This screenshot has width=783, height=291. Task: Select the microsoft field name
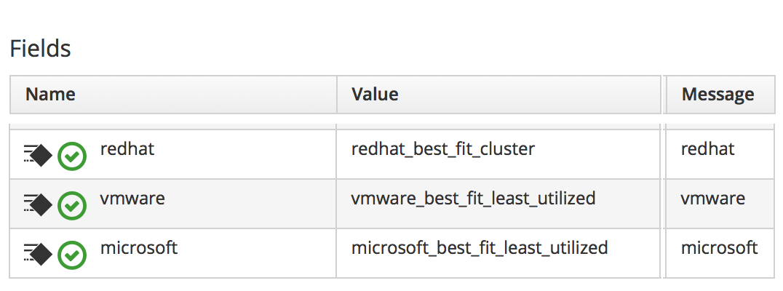coord(139,247)
